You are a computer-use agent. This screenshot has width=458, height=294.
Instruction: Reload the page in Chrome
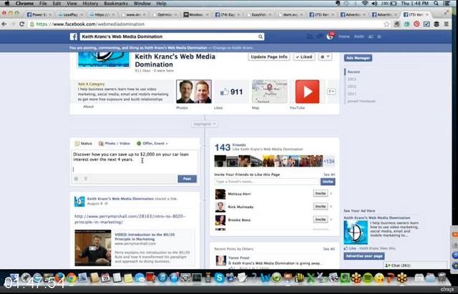[21, 24]
